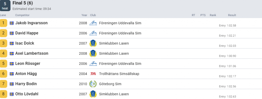Screen dimensions: 262x99
Task: Click the lane 8 number badge
Action: (4, 94)
